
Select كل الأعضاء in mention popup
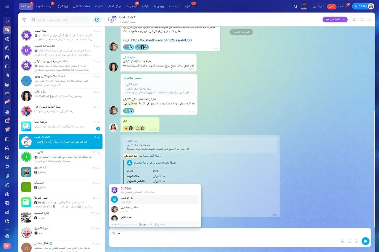(155, 200)
